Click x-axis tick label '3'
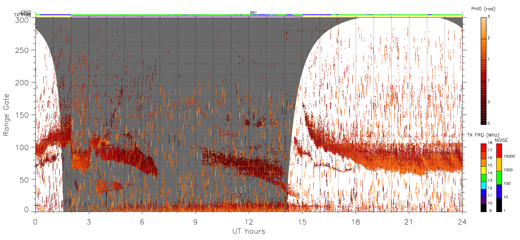Screen dimensions: 520x240 point(89,222)
